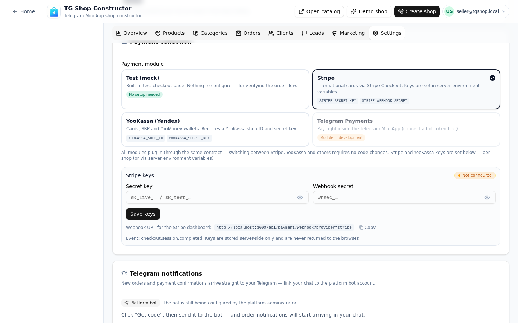
Task: Switch to the Overview tab
Action: pos(131,33)
